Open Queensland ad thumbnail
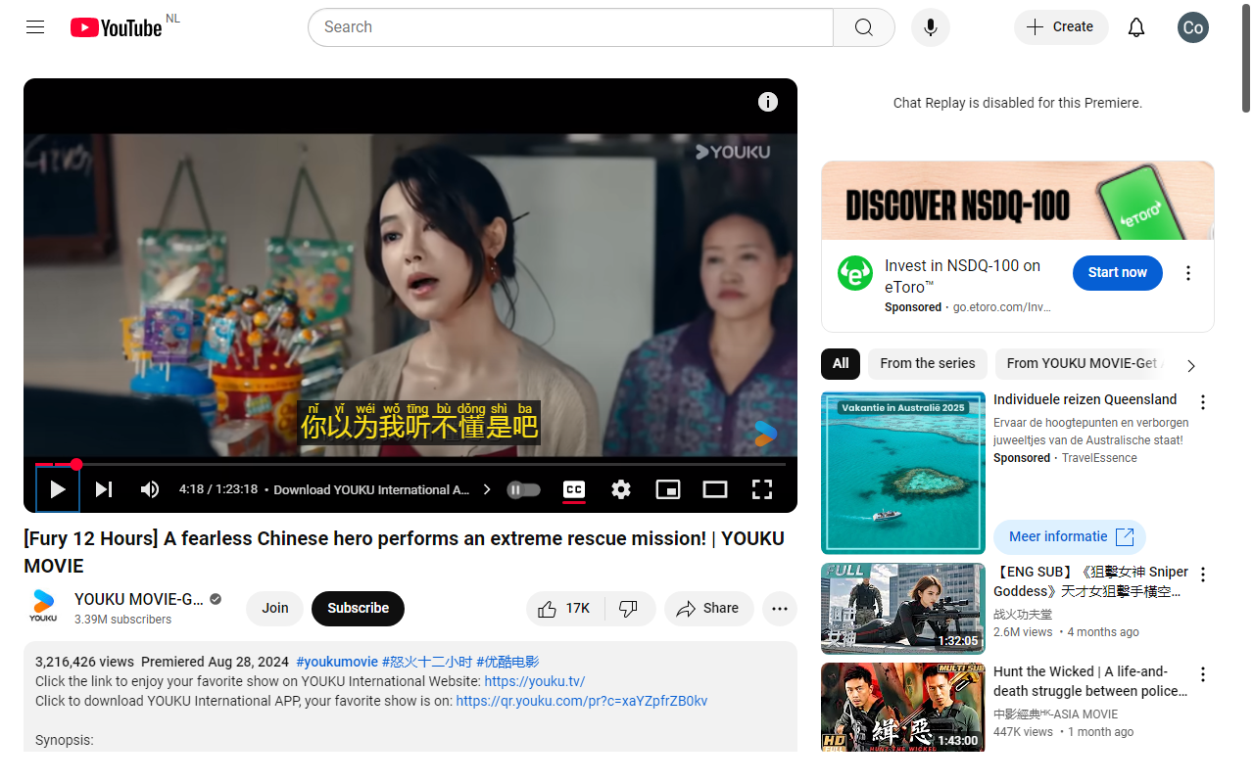This screenshot has width=1254, height=783. tap(903, 473)
